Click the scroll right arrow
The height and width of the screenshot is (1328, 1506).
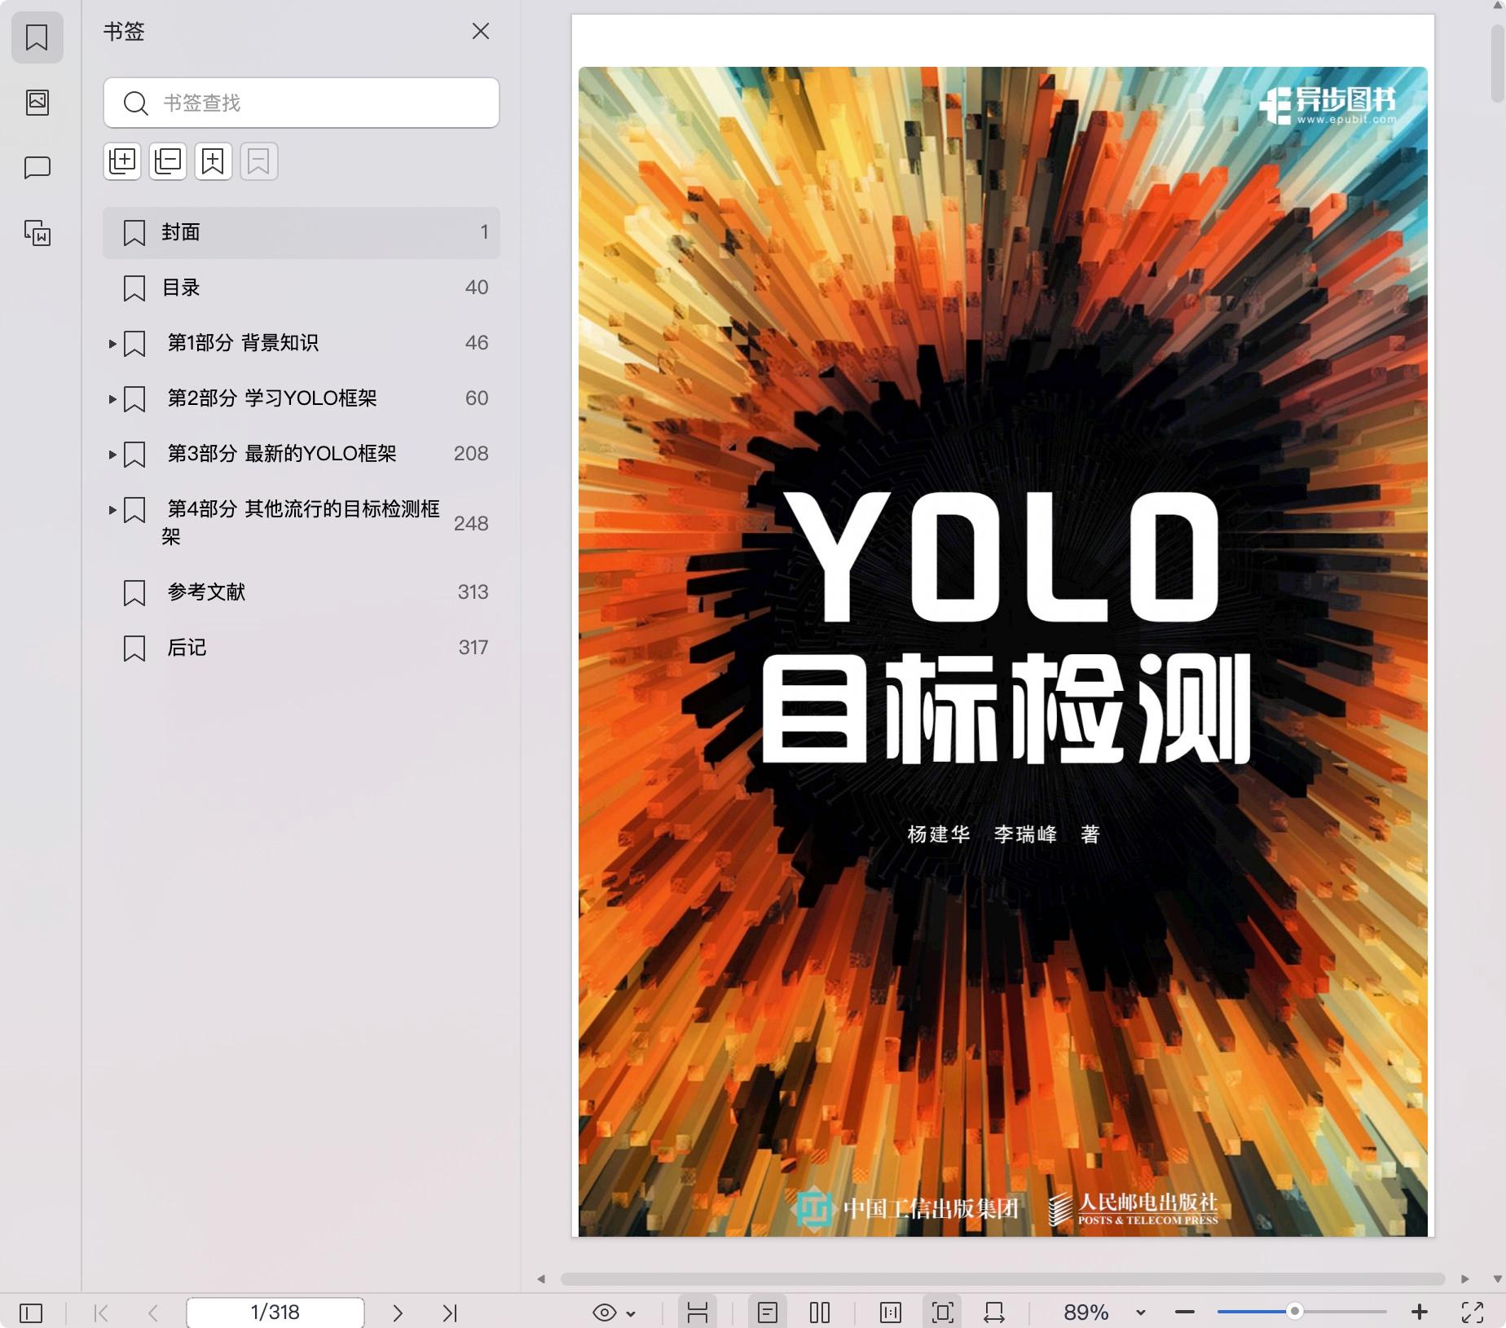(x=1464, y=1279)
